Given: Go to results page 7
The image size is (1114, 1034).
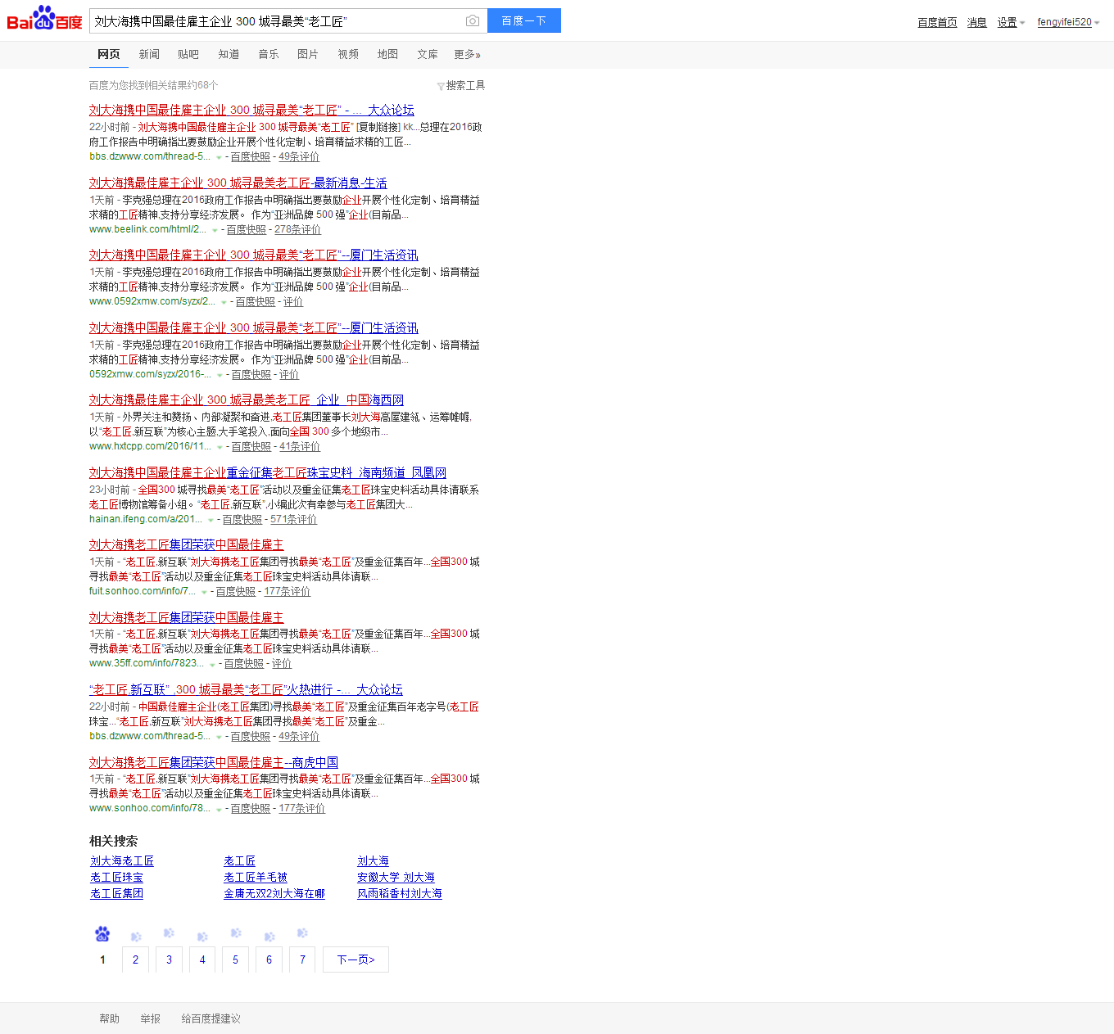Looking at the screenshot, I should tap(302, 959).
